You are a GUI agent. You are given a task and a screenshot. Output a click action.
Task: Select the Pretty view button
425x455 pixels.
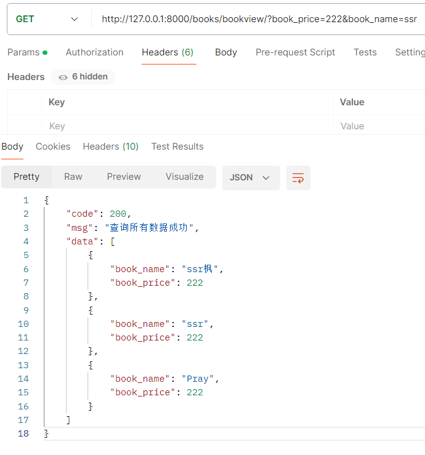tap(26, 177)
